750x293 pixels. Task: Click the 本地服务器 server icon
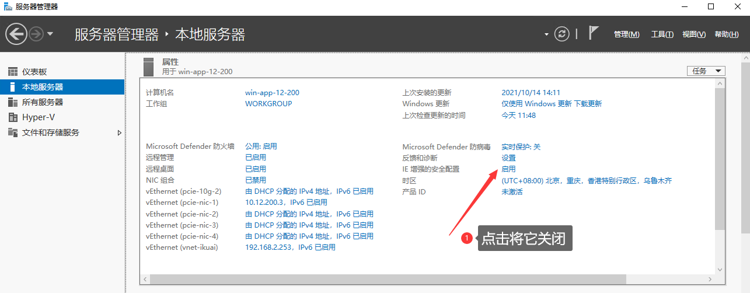13,87
